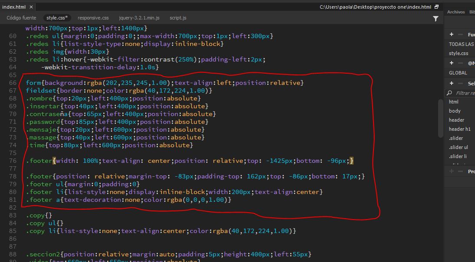Switch to Código fuente view
This screenshot has width=475, height=262.
[x=21, y=18]
